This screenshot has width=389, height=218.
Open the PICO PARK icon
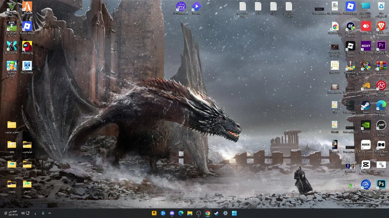27,68
